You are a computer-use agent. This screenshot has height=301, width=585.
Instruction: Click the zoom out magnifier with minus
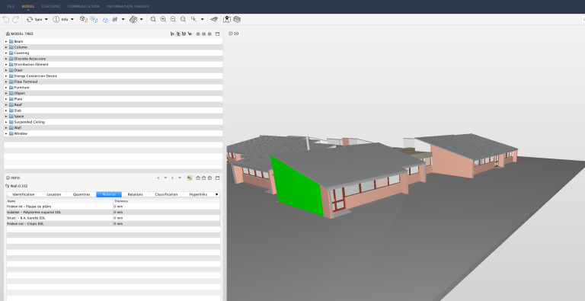click(173, 19)
